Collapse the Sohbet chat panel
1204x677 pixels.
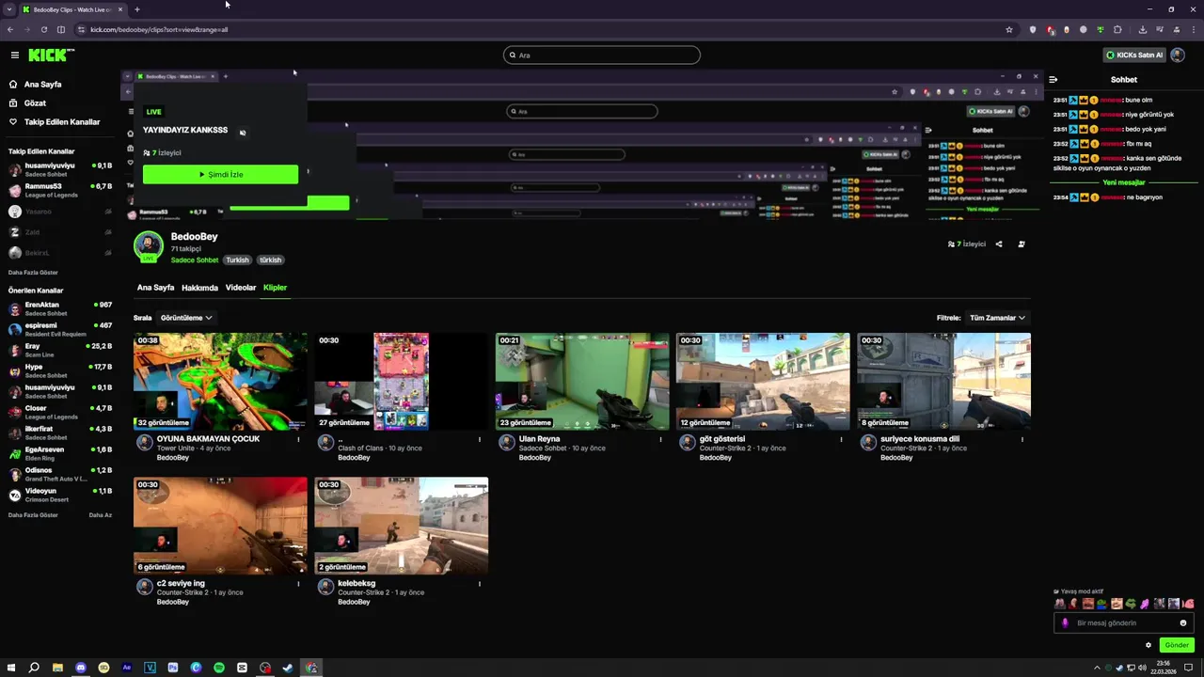tap(1053, 80)
